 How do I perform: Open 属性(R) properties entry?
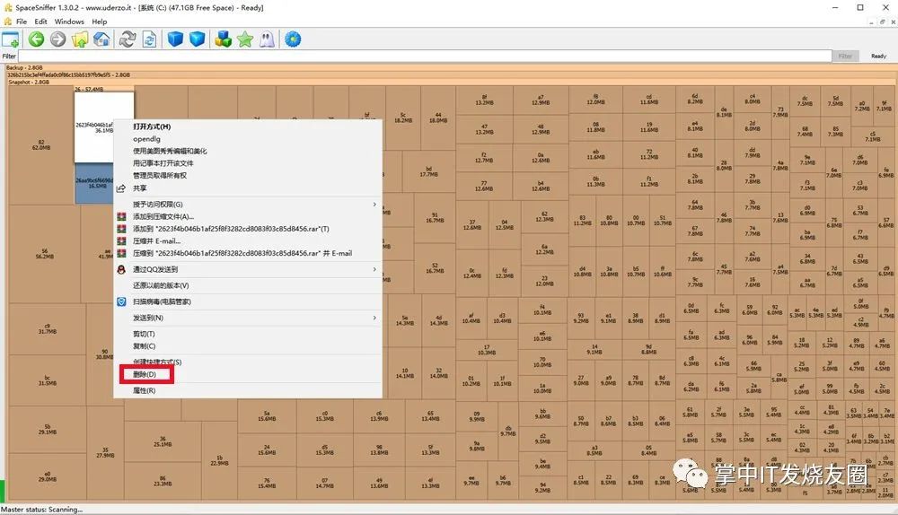point(144,391)
